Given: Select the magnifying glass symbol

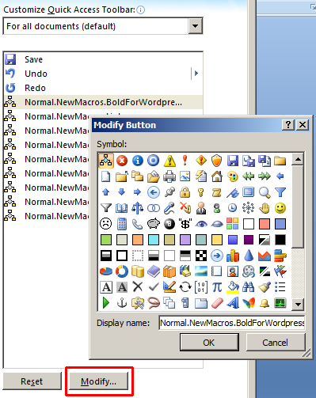Looking at the screenshot, I should pos(265,192).
